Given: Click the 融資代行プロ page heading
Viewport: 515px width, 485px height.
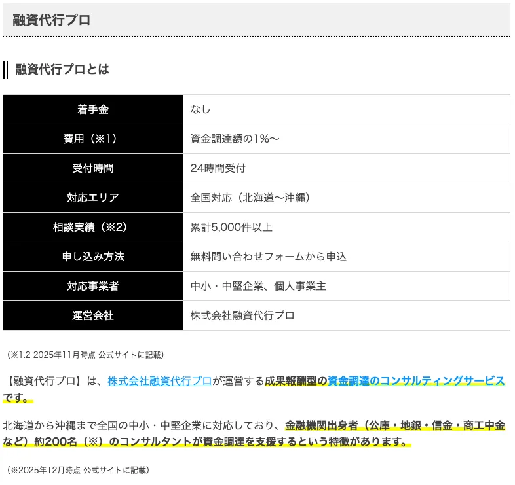Looking at the screenshot, I should (51, 20).
